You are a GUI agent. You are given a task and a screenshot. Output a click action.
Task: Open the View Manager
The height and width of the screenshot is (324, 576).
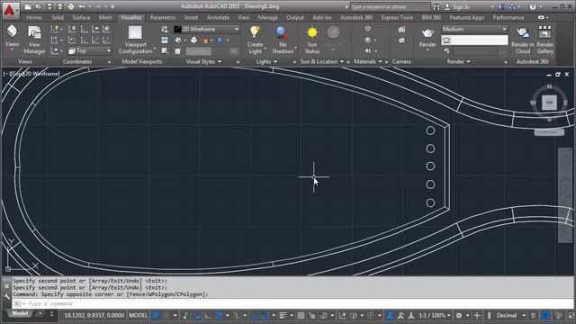tap(34, 40)
